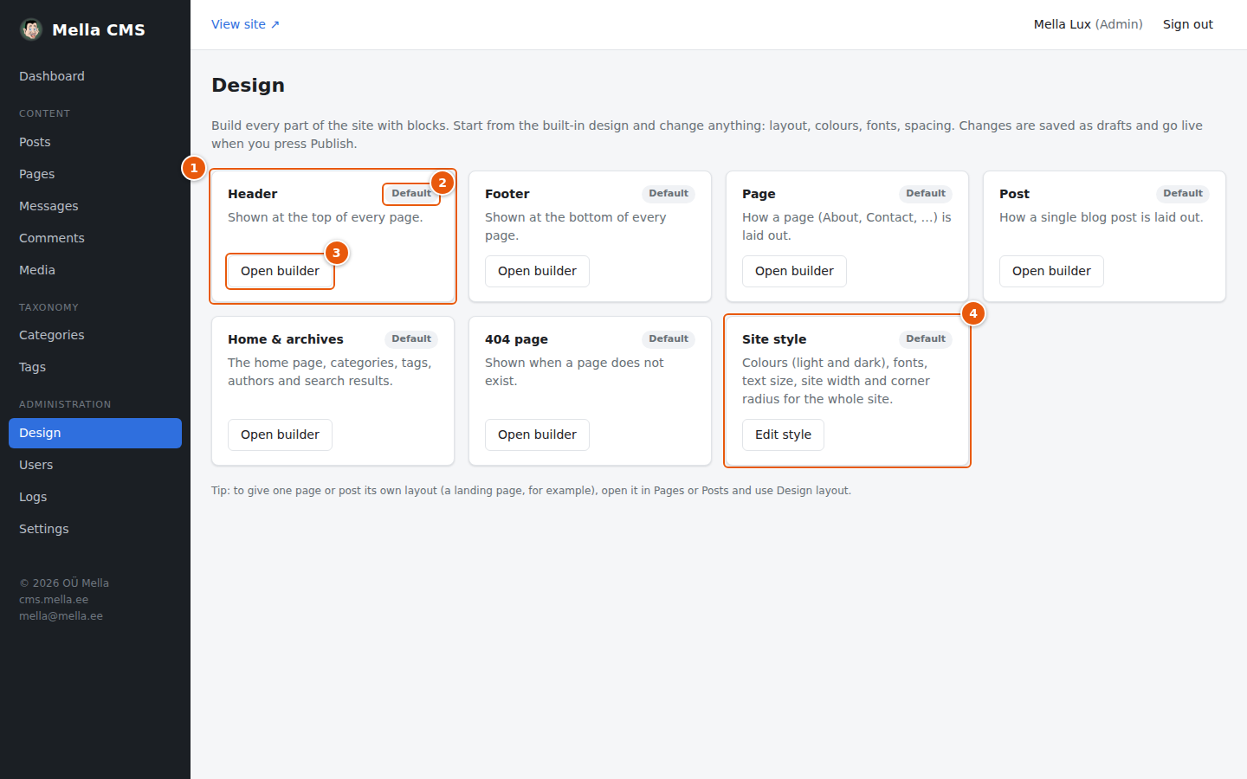1247x779 pixels.
Task: Click the Default badge on Home & archives
Action: coord(411,339)
